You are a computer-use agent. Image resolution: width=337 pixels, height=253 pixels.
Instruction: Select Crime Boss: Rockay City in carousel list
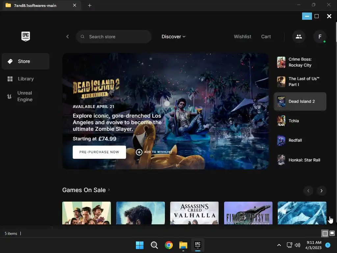[x=300, y=62]
